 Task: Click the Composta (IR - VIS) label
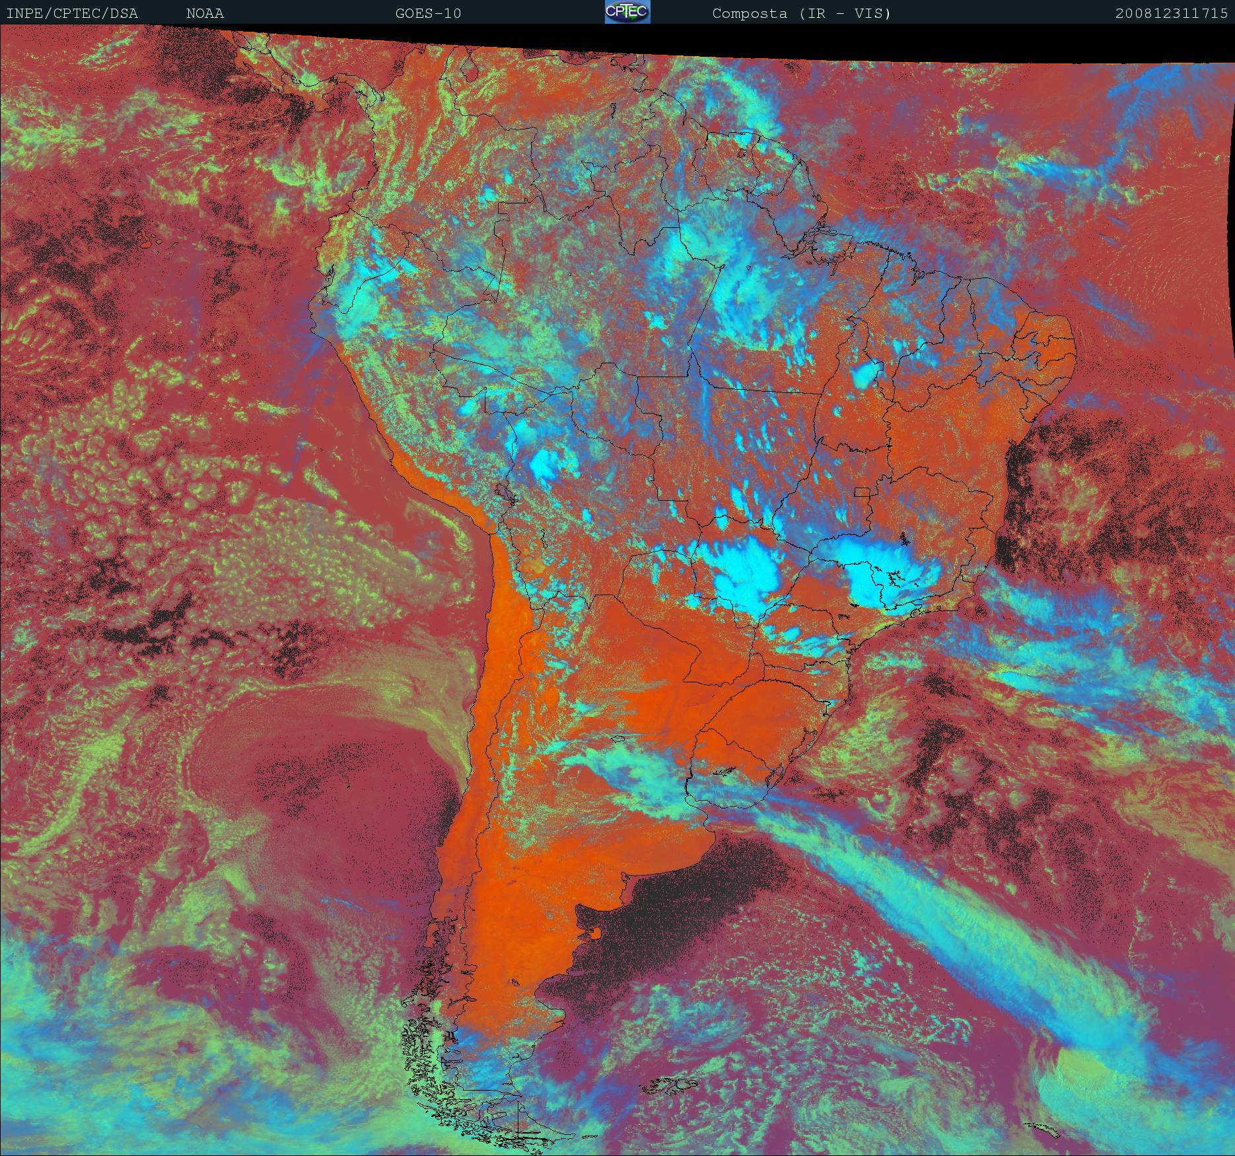pos(802,13)
